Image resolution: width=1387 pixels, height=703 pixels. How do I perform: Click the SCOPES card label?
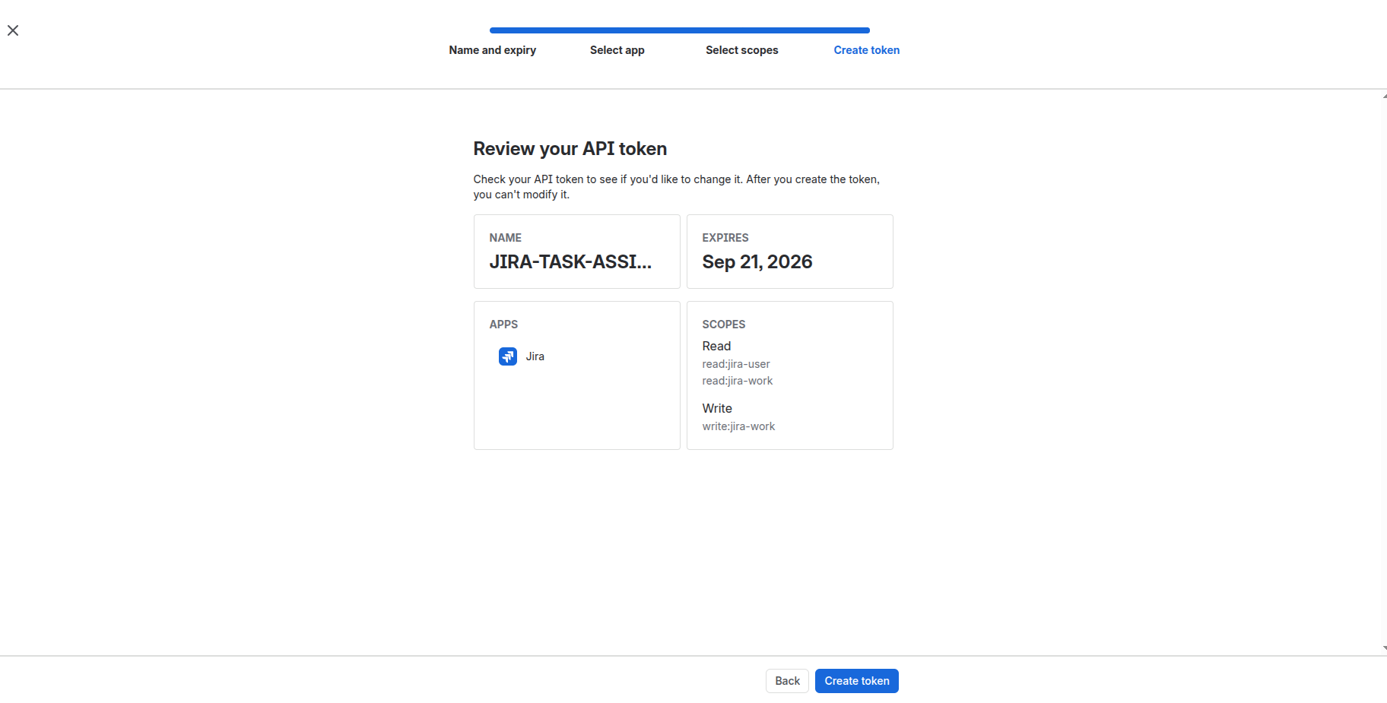point(723,325)
